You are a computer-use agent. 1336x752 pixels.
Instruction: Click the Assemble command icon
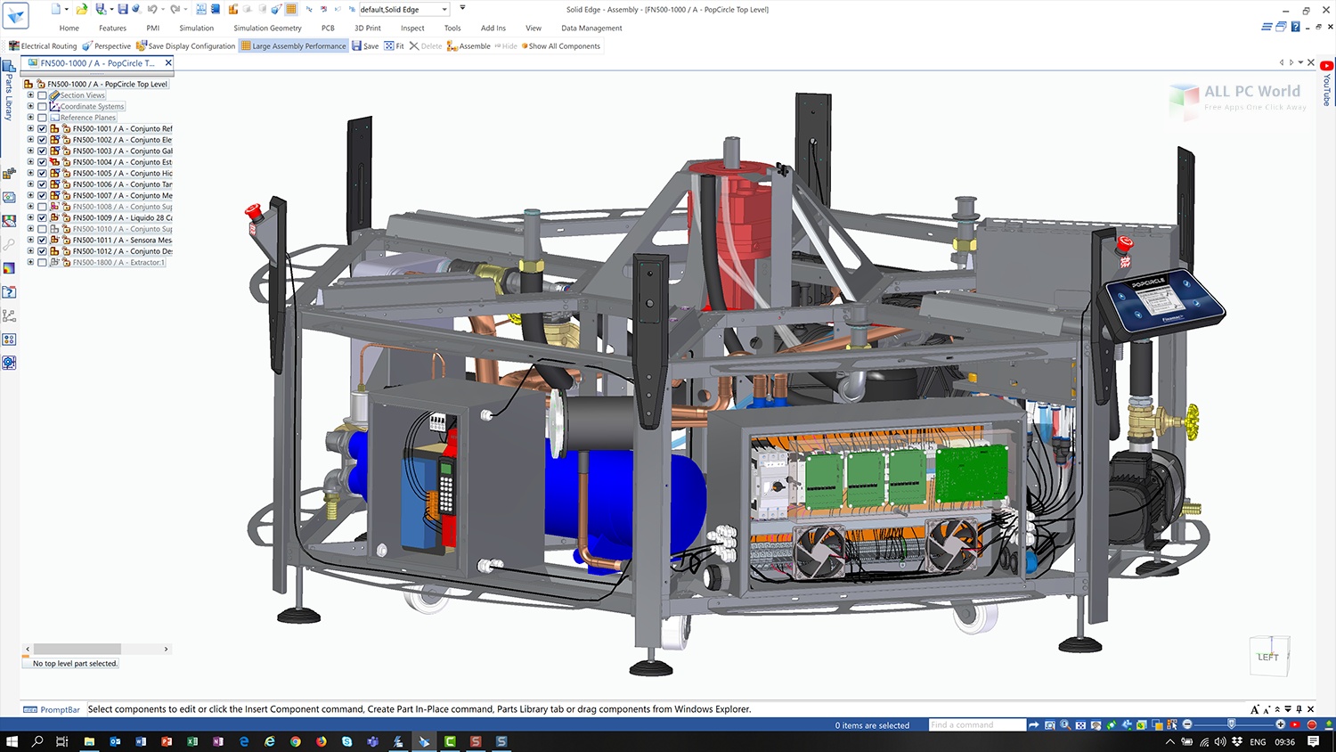pyautogui.click(x=452, y=46)
